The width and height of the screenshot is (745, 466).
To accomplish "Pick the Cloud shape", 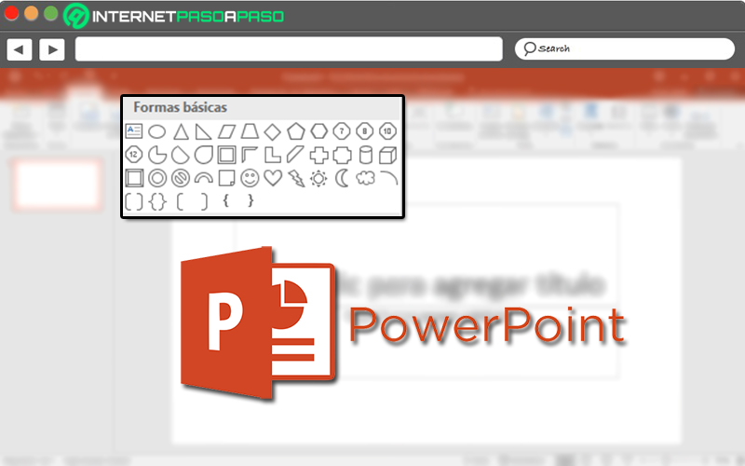I will [365, 178].
